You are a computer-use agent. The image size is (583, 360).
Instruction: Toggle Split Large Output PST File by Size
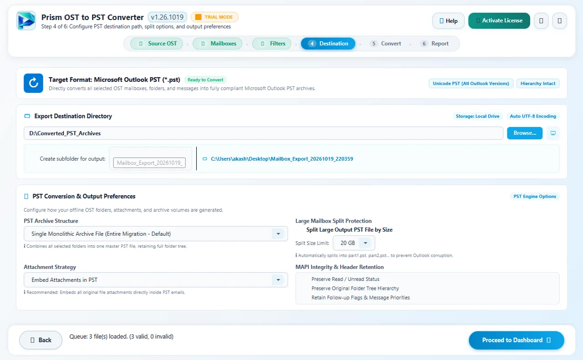pos(349,230)
